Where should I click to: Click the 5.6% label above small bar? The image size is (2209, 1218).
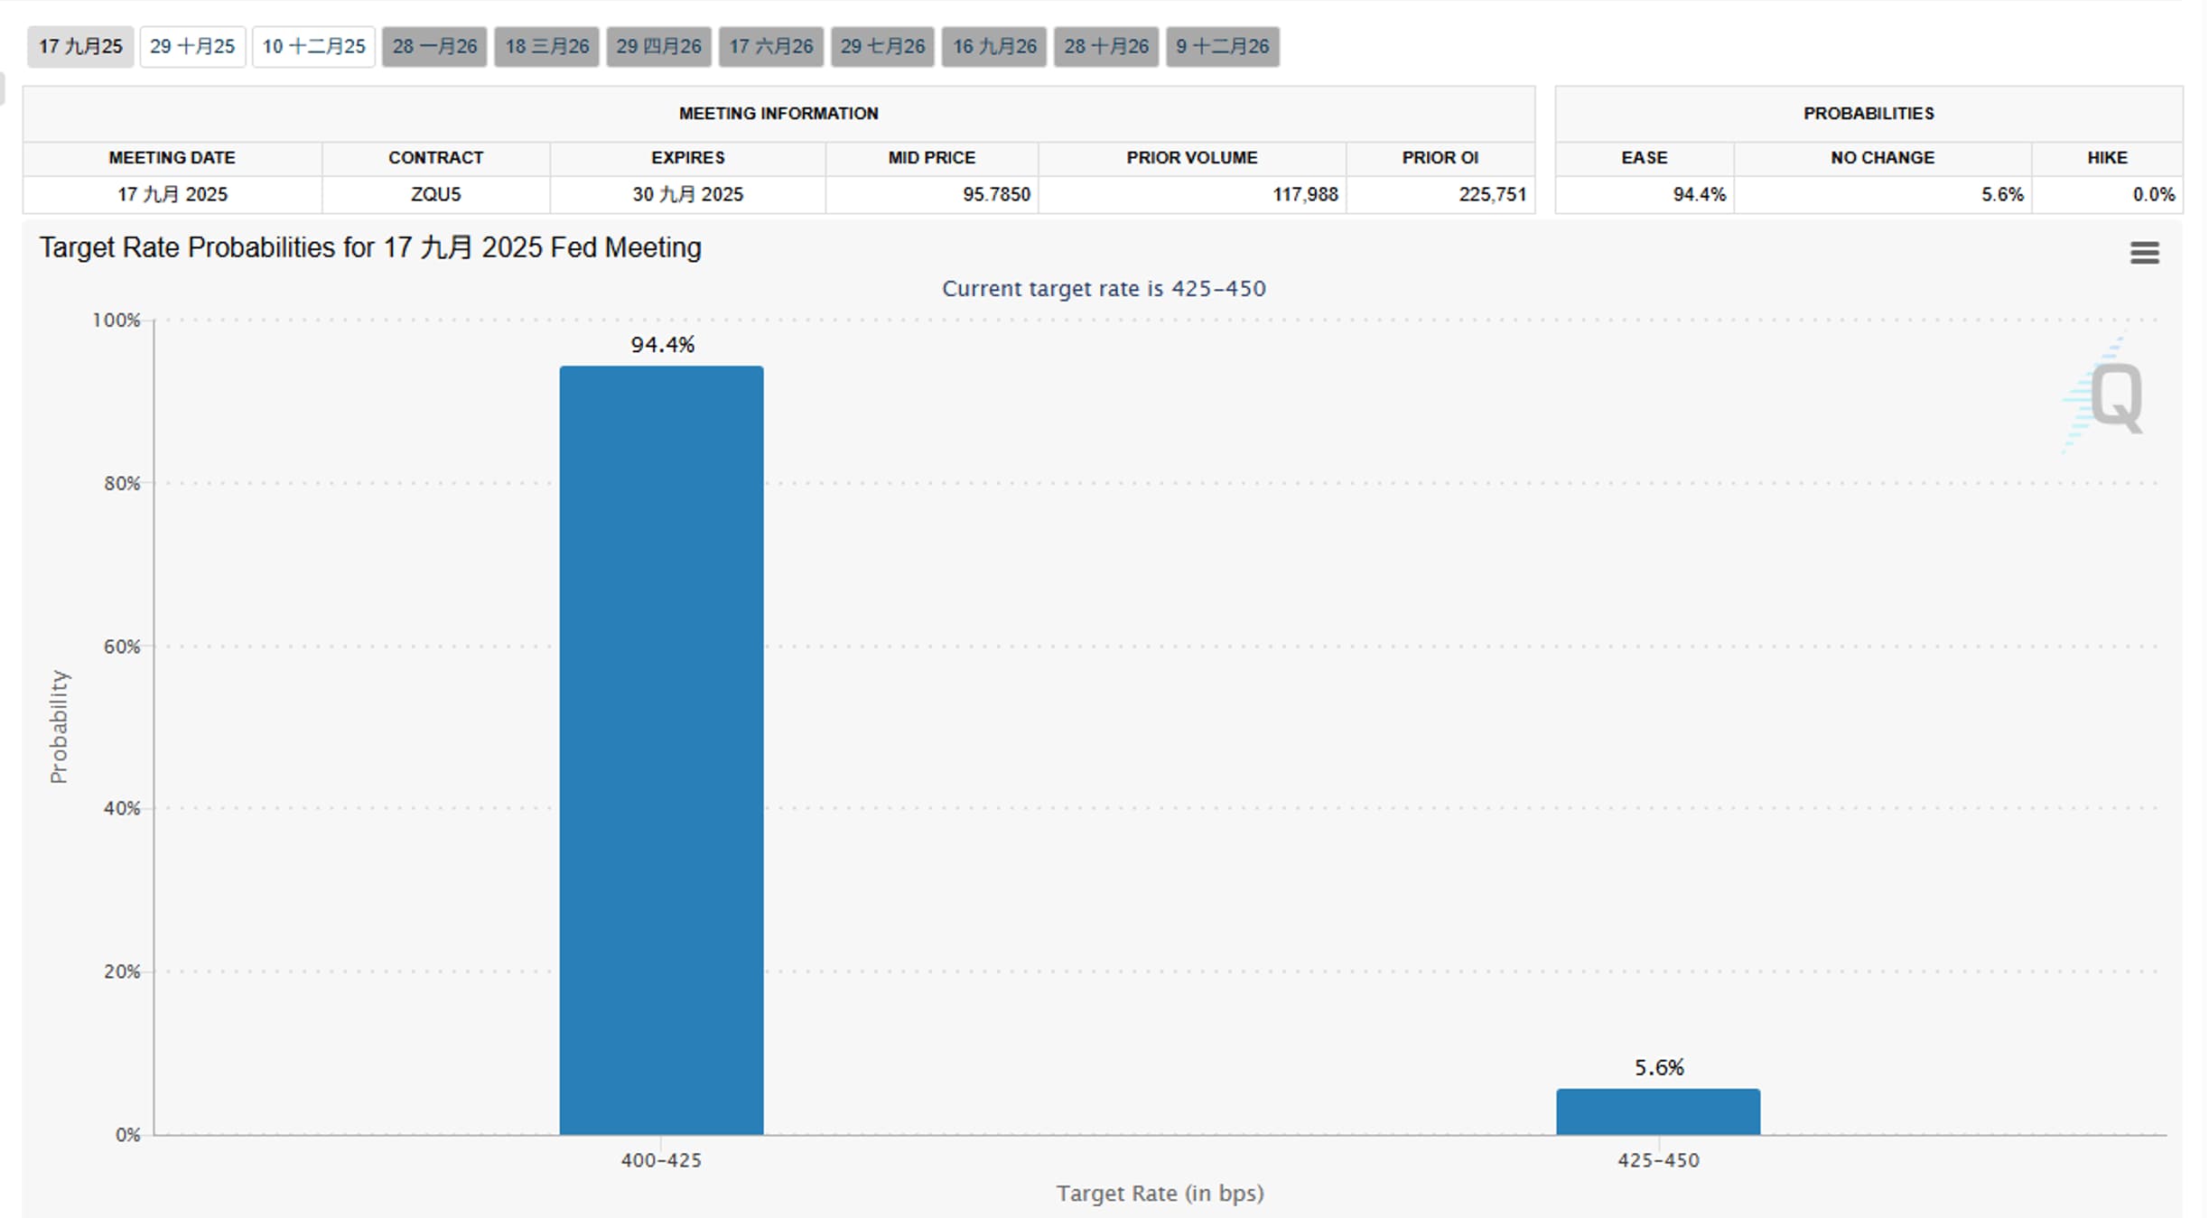pos(1658,1067)
